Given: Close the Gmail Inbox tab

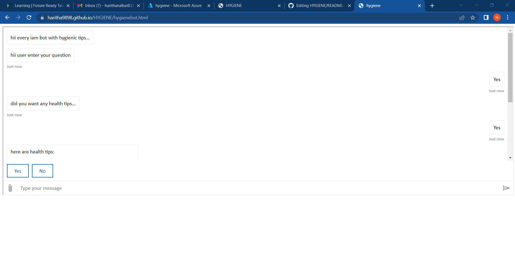Looking at the screenshot, I should click(138, 6).
